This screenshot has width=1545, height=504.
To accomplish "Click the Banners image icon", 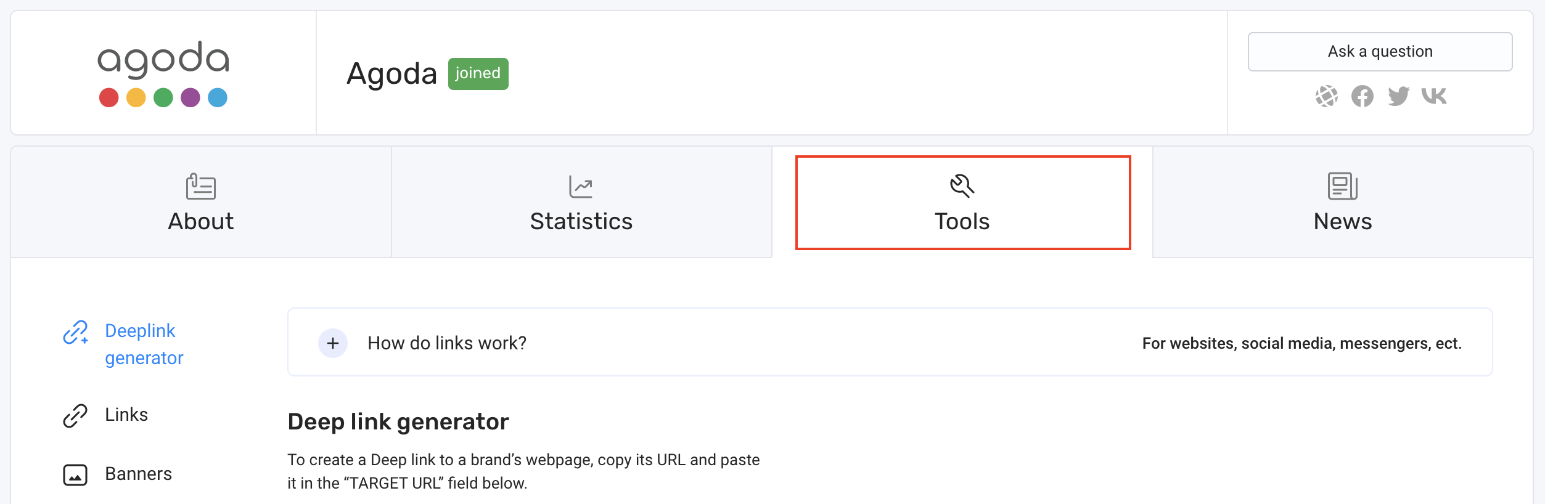I will click(x=75, y=475).
